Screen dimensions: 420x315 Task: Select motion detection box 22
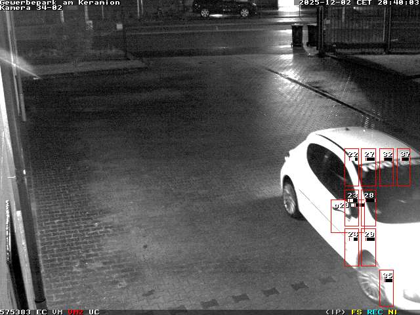pos(352,167)
